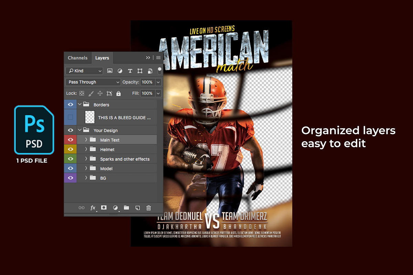Image resolution: width=413 pixels, height=275 pixels.
Task: Lock artboard nesting icon
Action: pos(109,93)
